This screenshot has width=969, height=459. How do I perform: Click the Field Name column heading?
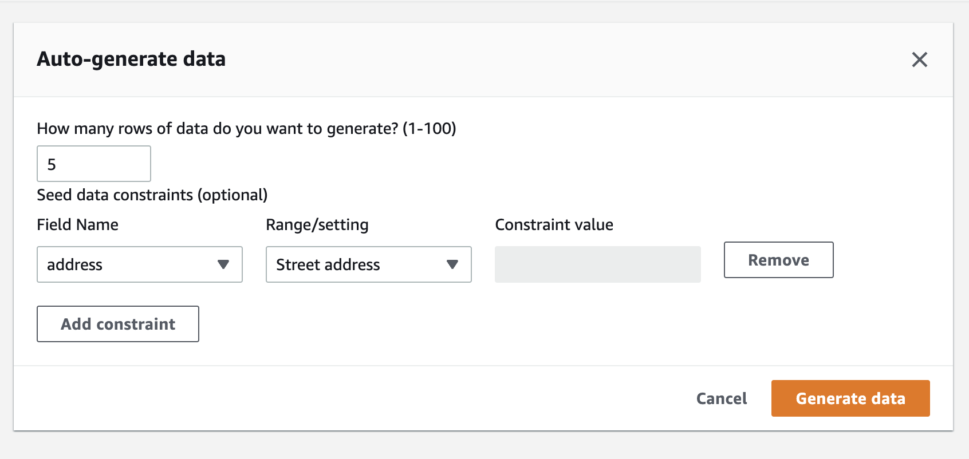[77, 224]
